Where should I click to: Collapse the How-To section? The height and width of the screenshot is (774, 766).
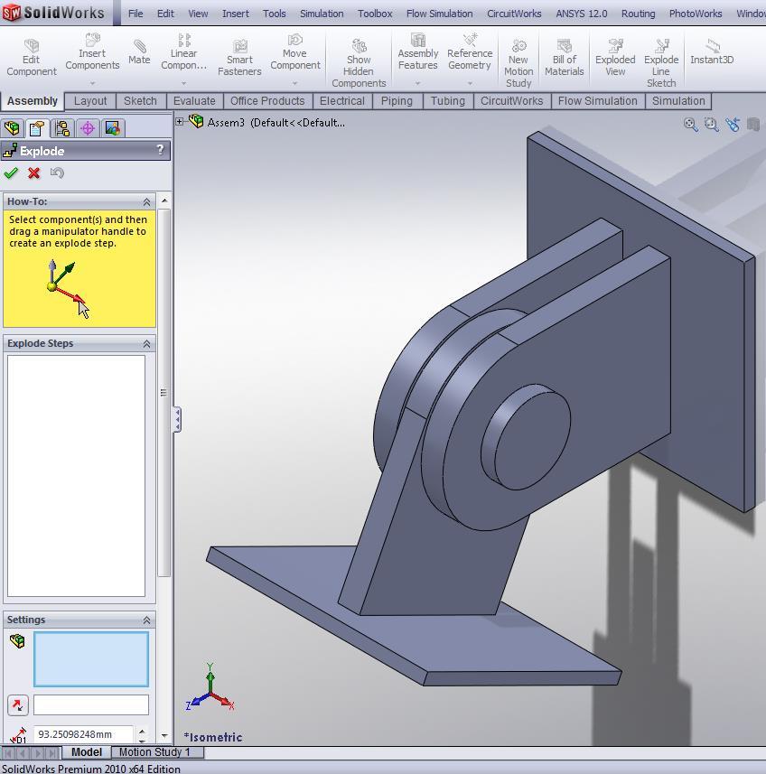pyautogui.click(x=146, y=202)
